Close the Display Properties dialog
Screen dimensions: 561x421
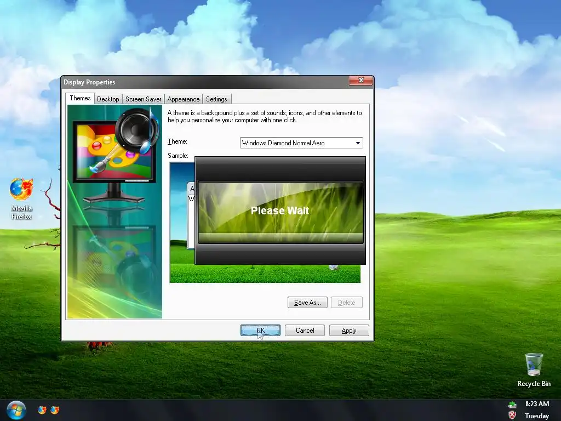point(361,81)
